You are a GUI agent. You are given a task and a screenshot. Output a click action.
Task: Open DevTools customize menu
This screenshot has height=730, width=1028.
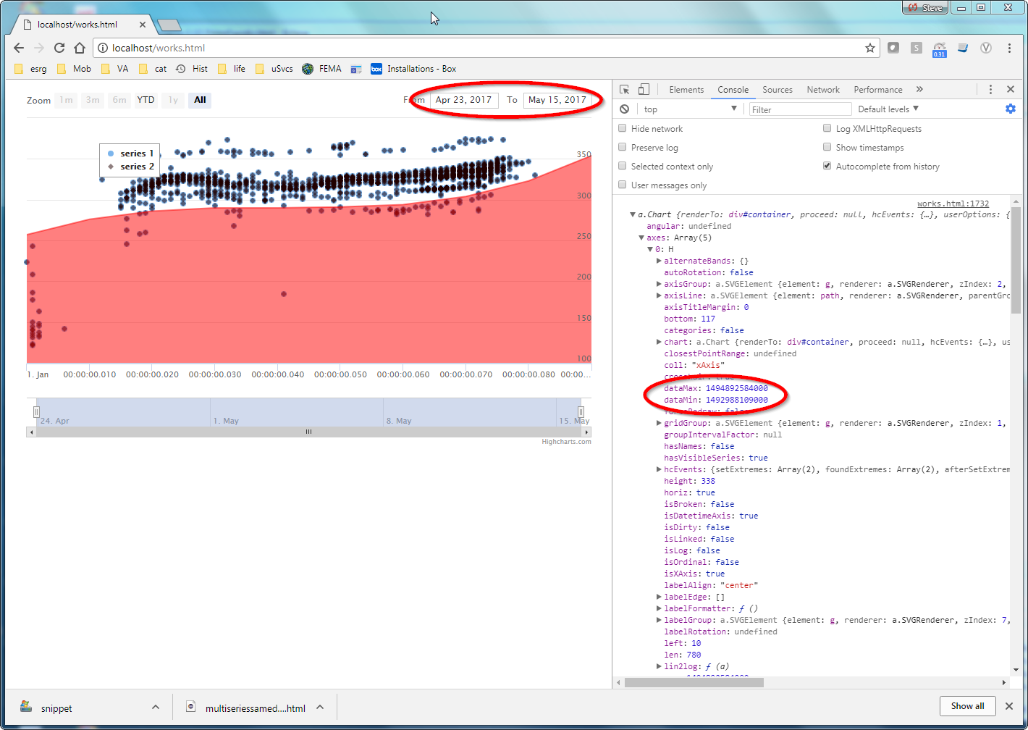tap(990, 90)
